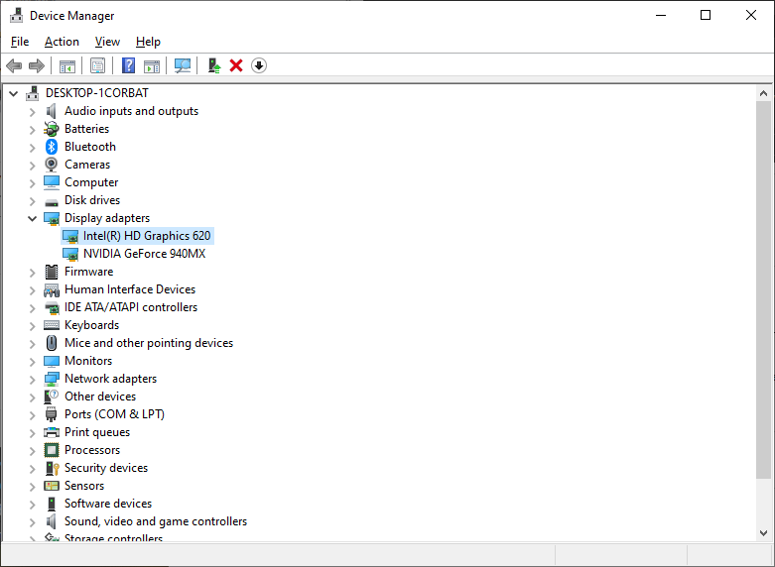
Task: Maximize the Device Manager window
Action: coord(706,15)
